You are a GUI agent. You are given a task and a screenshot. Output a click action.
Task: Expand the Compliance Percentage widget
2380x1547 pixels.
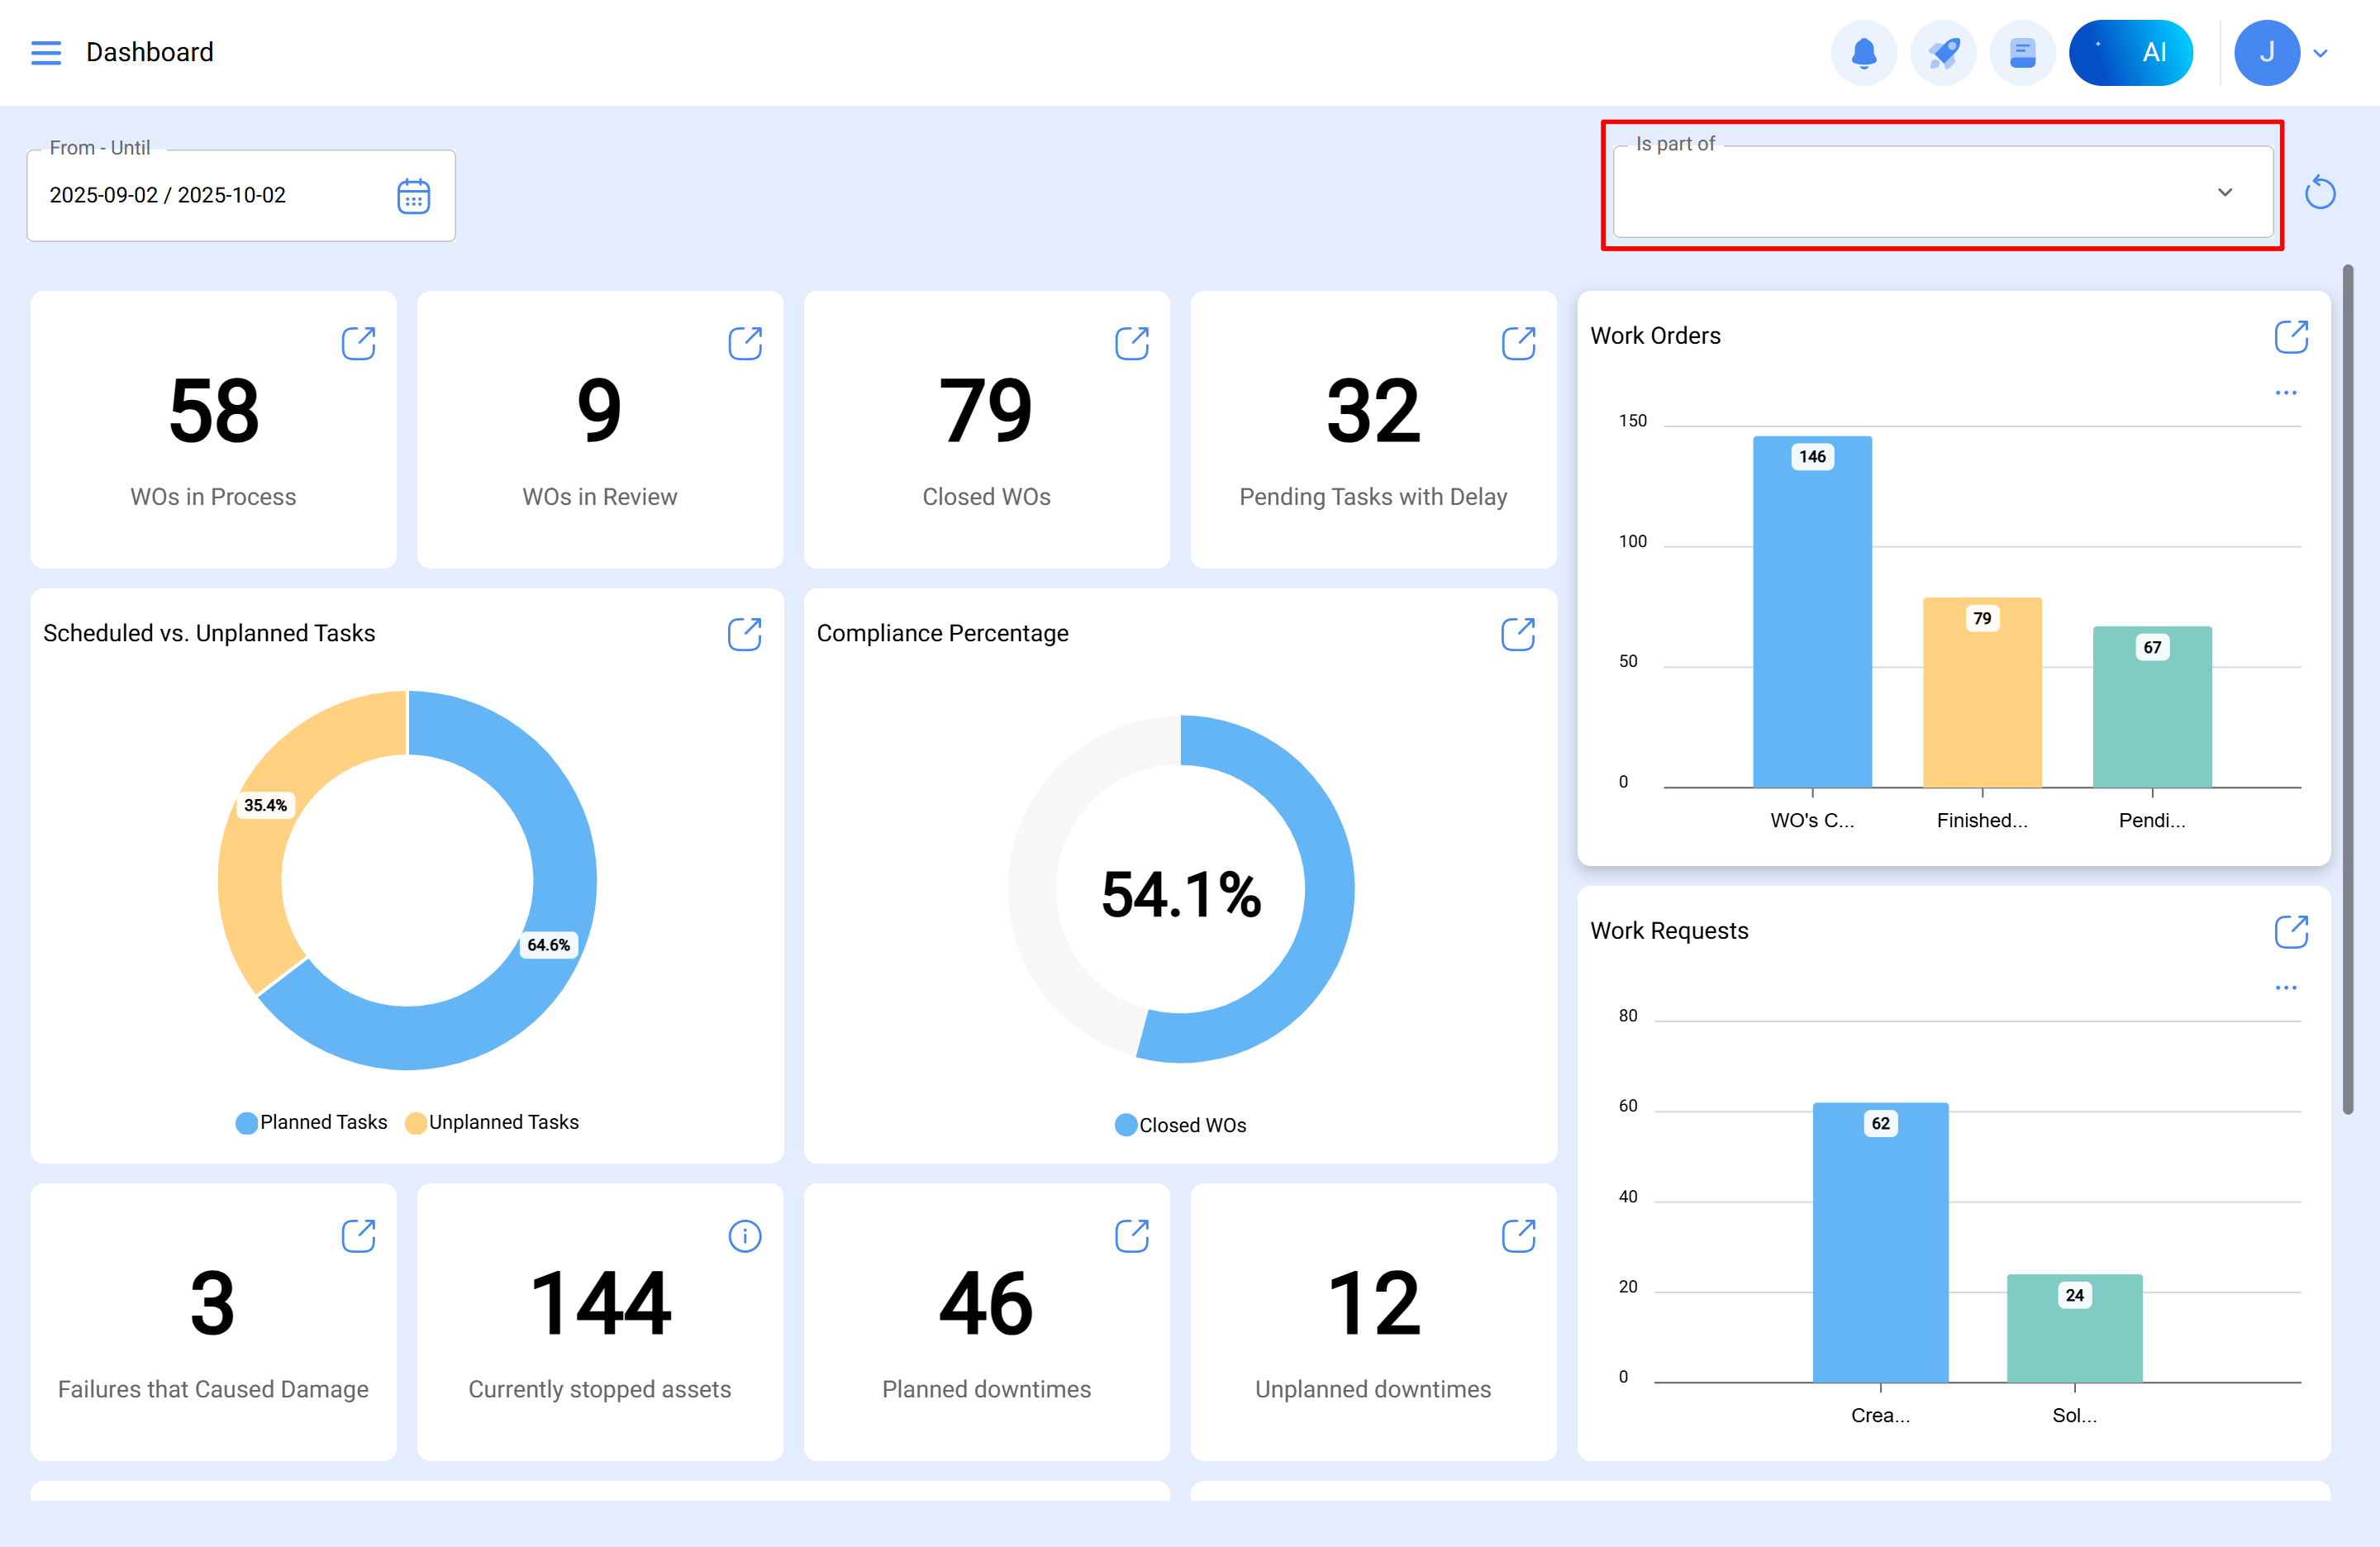1518,633
